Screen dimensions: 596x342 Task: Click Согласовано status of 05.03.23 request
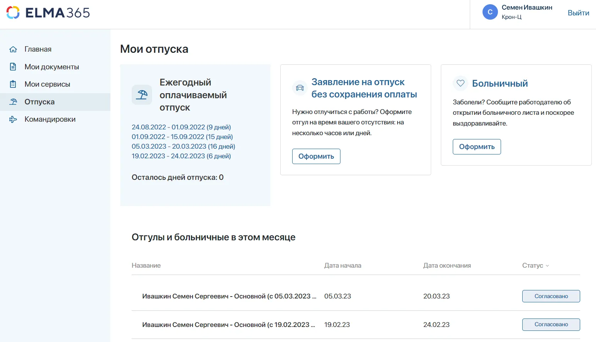[x=551, y=296]
